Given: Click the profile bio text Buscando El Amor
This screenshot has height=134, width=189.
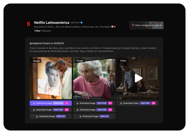Looking at the screenshot, I should [75, 27].
